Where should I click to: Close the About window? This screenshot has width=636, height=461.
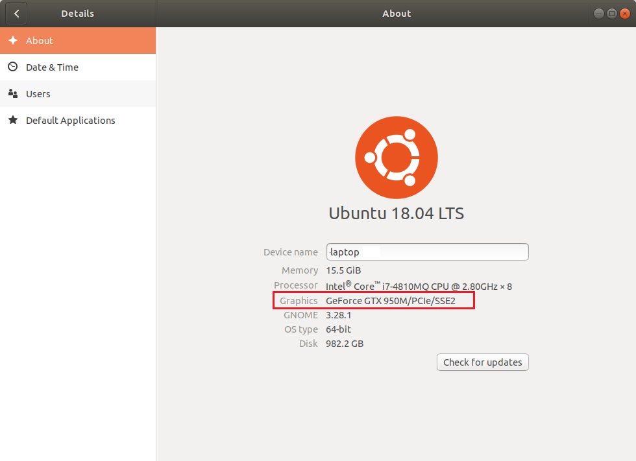tap(625, 14)
